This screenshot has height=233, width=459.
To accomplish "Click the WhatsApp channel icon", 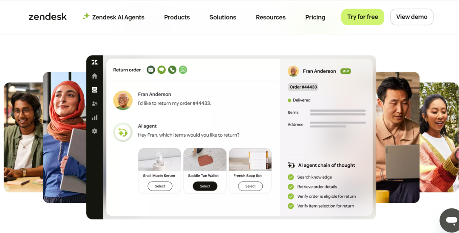I will tap(183, 70).
